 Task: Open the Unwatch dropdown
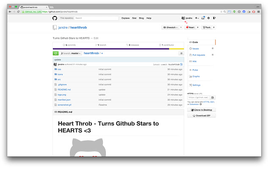pyautogui.click(x=170, y=27)
